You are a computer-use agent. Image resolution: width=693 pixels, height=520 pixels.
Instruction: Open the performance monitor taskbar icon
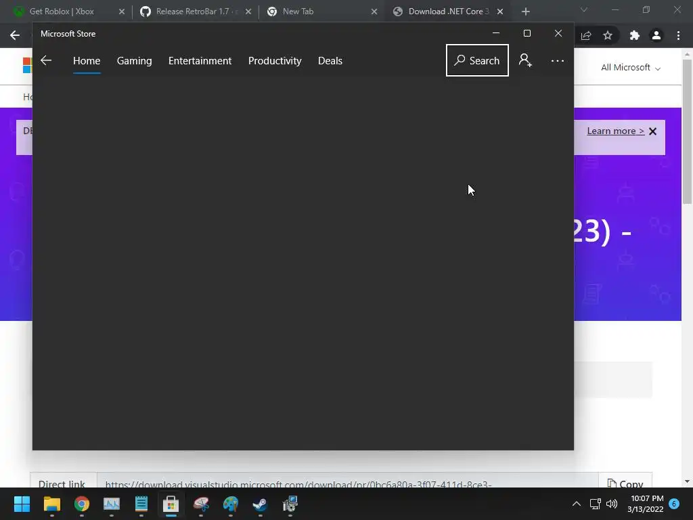point(112,504)
